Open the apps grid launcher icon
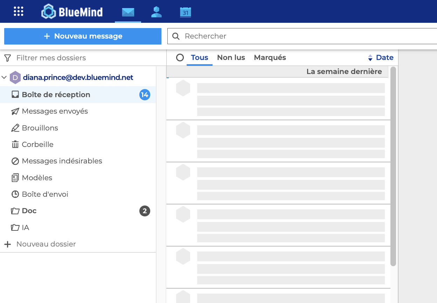437x303 pixels. click(18, 12)
